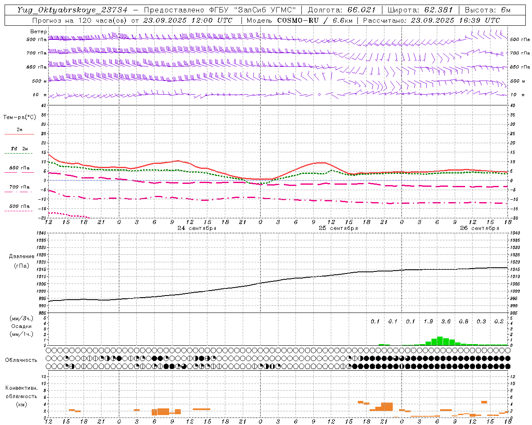Click the 1.9 precipitation amount value
This screenshot has height=425, width=532.
click(x=428, y=321)
